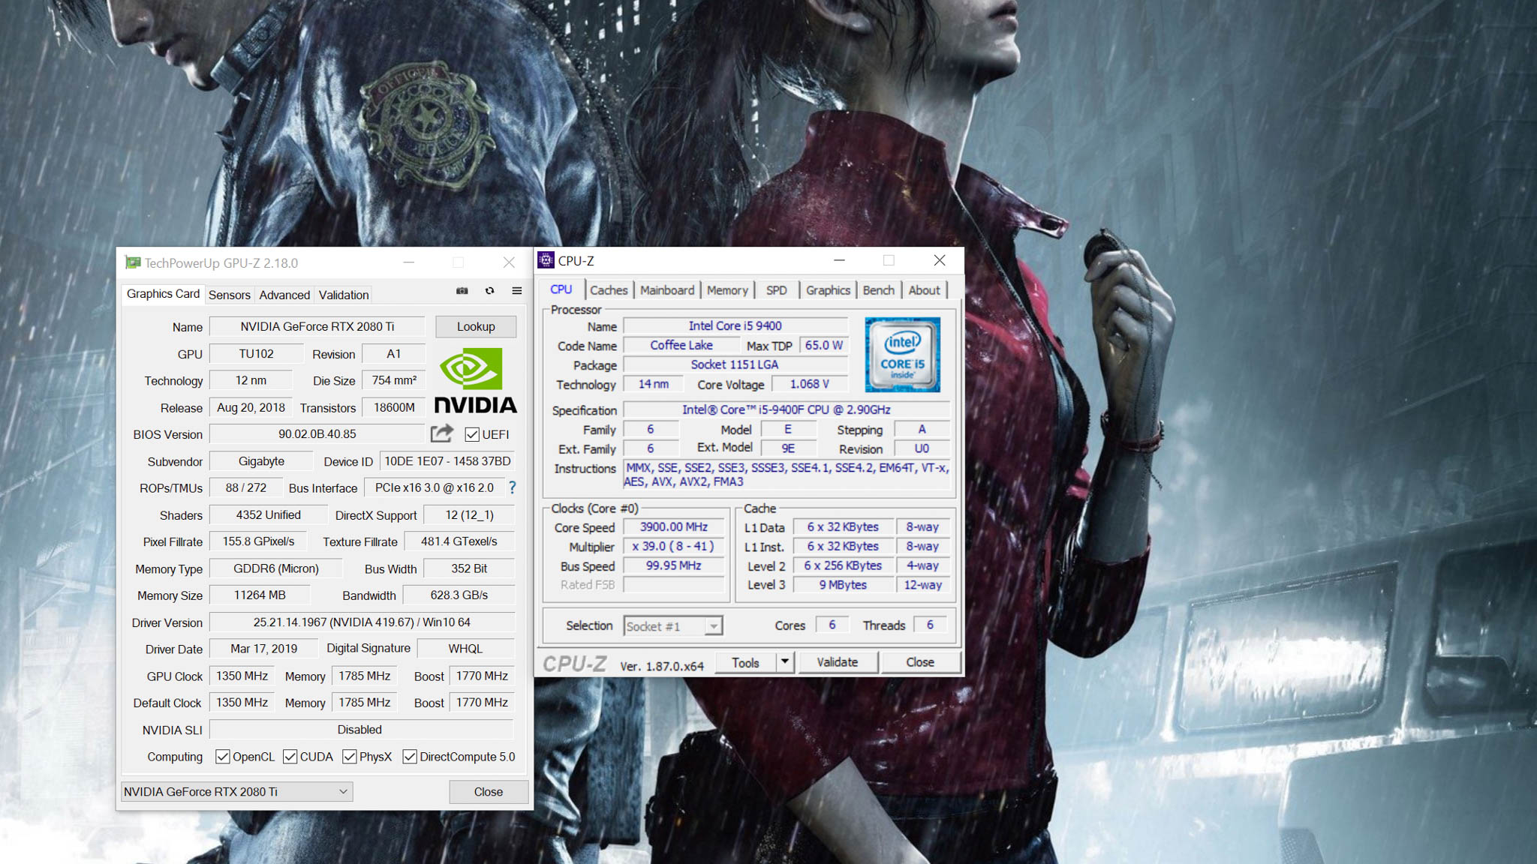The height and width of the screenshot is (864, 1537).
Task: Open the Caches tab in CPU-Z
Action: (x=609, y=290)
